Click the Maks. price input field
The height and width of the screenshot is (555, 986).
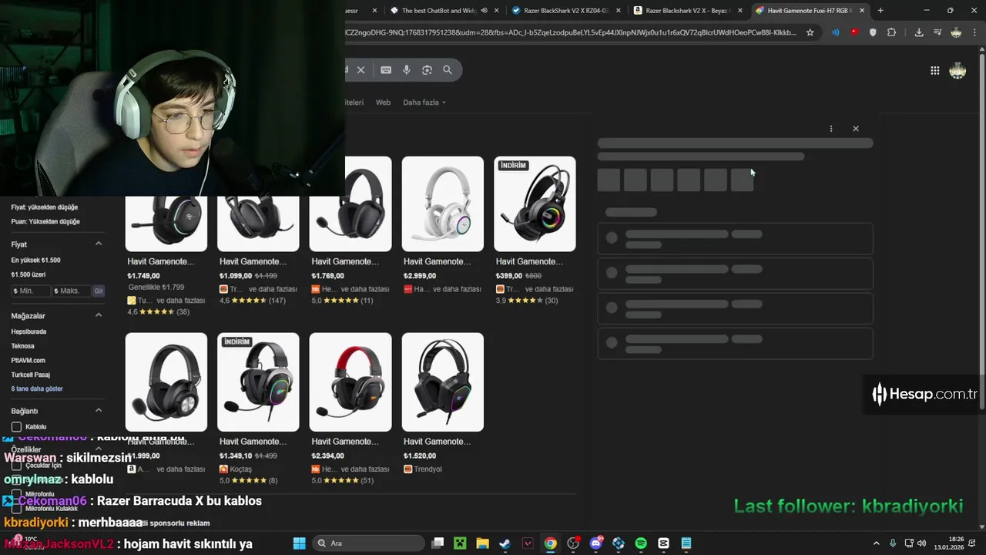[72, 291]
